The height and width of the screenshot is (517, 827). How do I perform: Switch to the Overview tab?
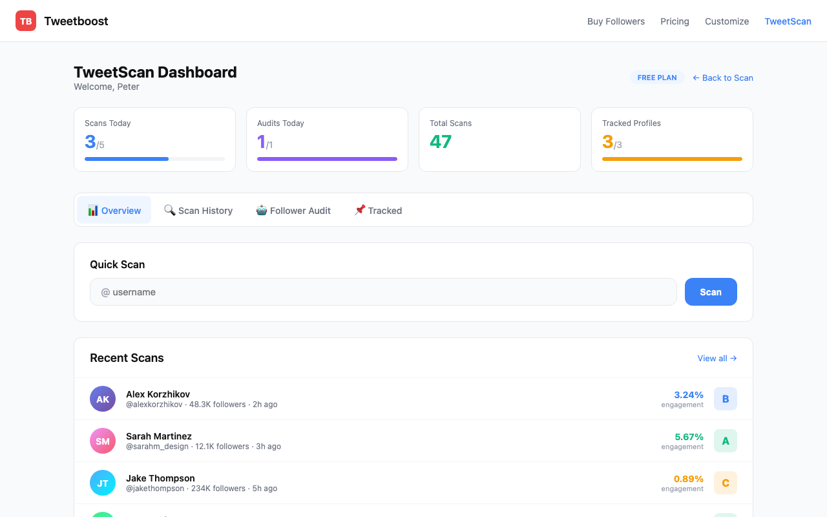(114, 210)
